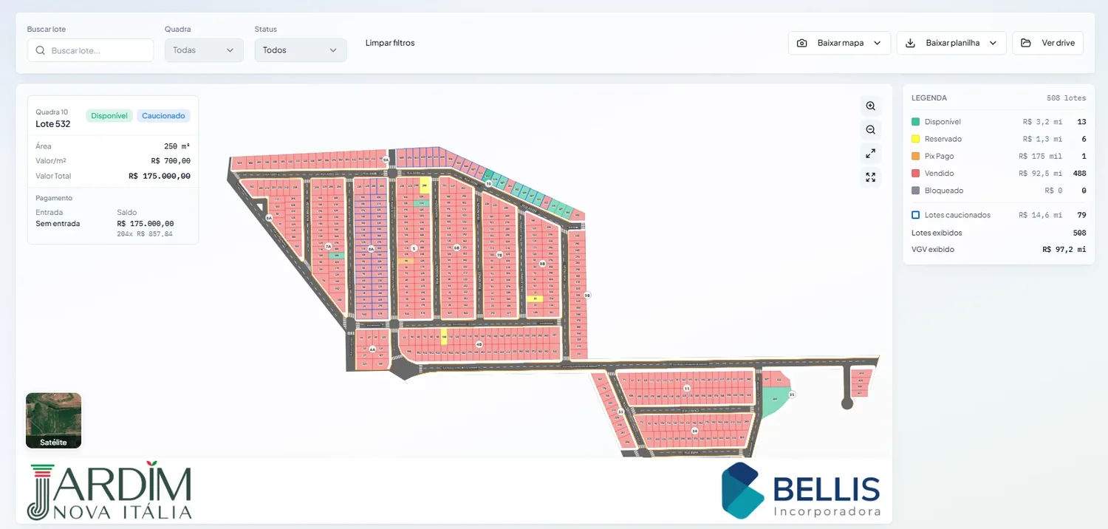
Task: Open the Baixar planilha dropdown
Action: [x=951, y=43]
